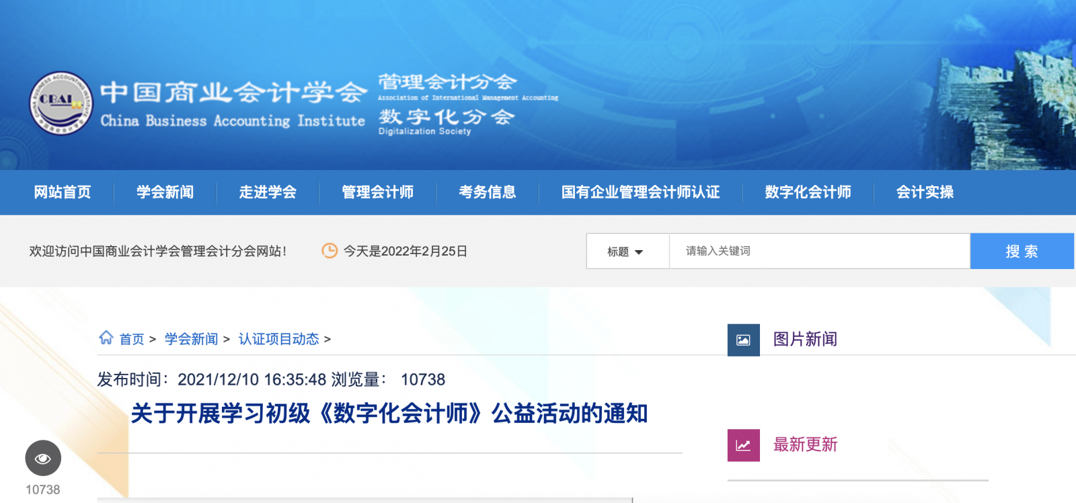The width and height of the screenshot is (1076, 503).
Task: Click the 最新更新 chart icon
Action: pos(743,445)
